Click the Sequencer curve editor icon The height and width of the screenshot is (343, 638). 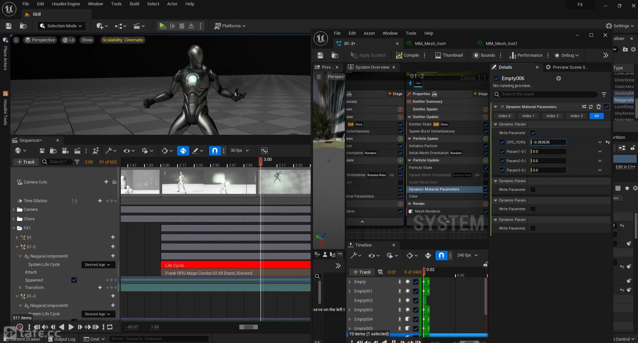(264, 151)
